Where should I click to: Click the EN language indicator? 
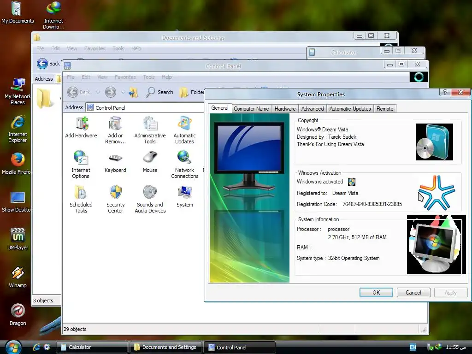coord(413,347)
